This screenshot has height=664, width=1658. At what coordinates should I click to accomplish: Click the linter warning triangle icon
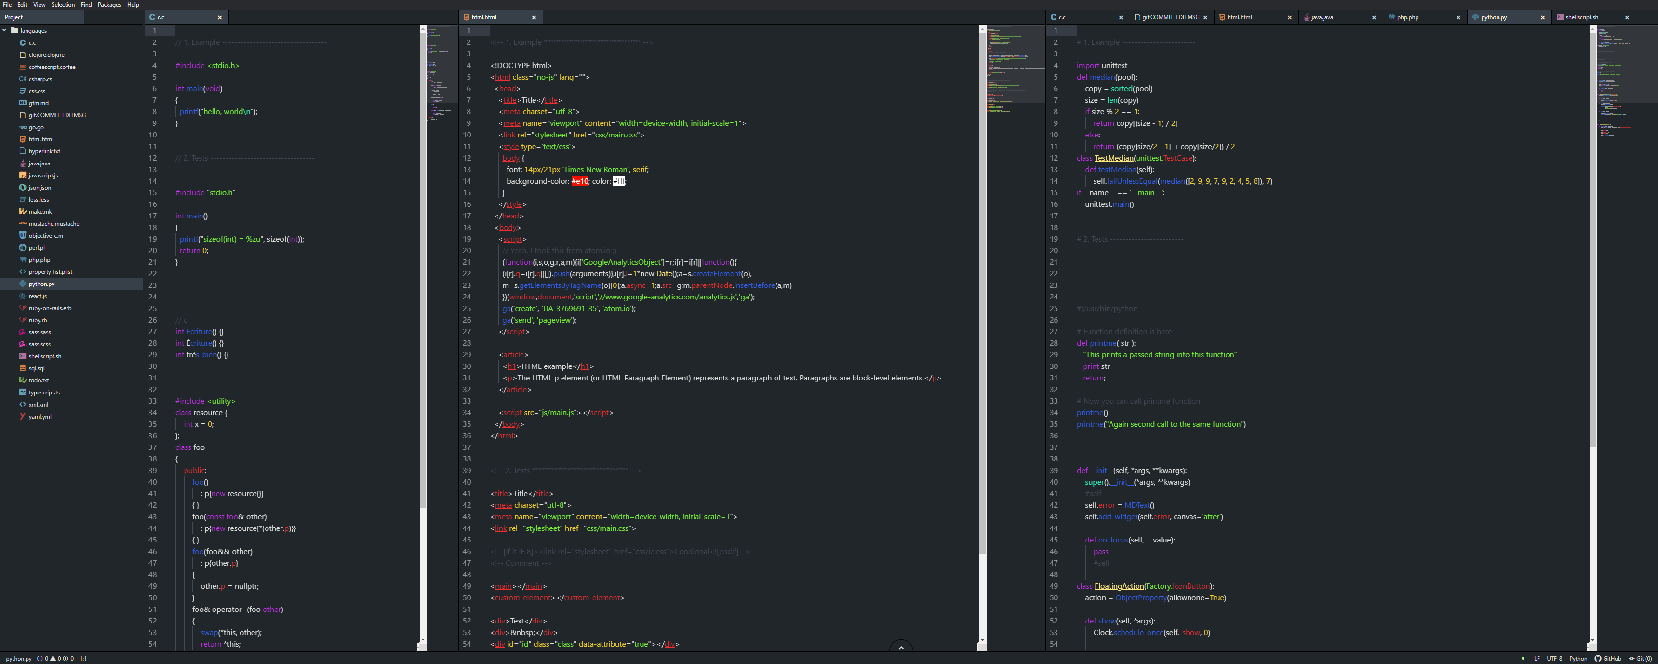(53, 658)
